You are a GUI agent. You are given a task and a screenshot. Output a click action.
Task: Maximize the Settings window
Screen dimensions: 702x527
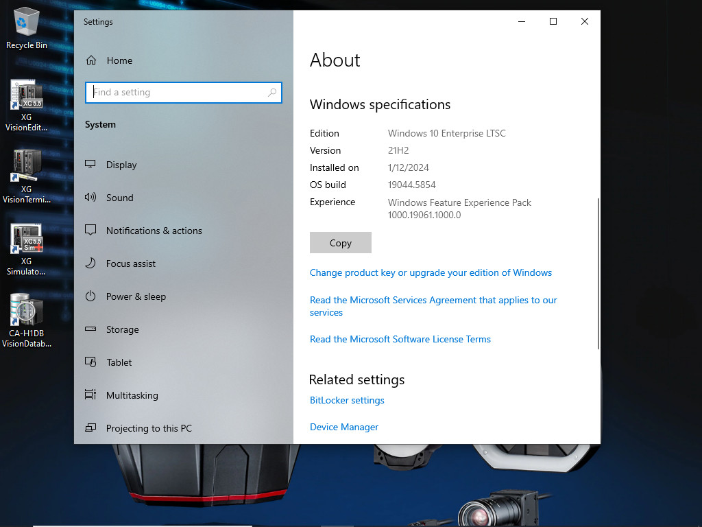click(x=553, y=21)
